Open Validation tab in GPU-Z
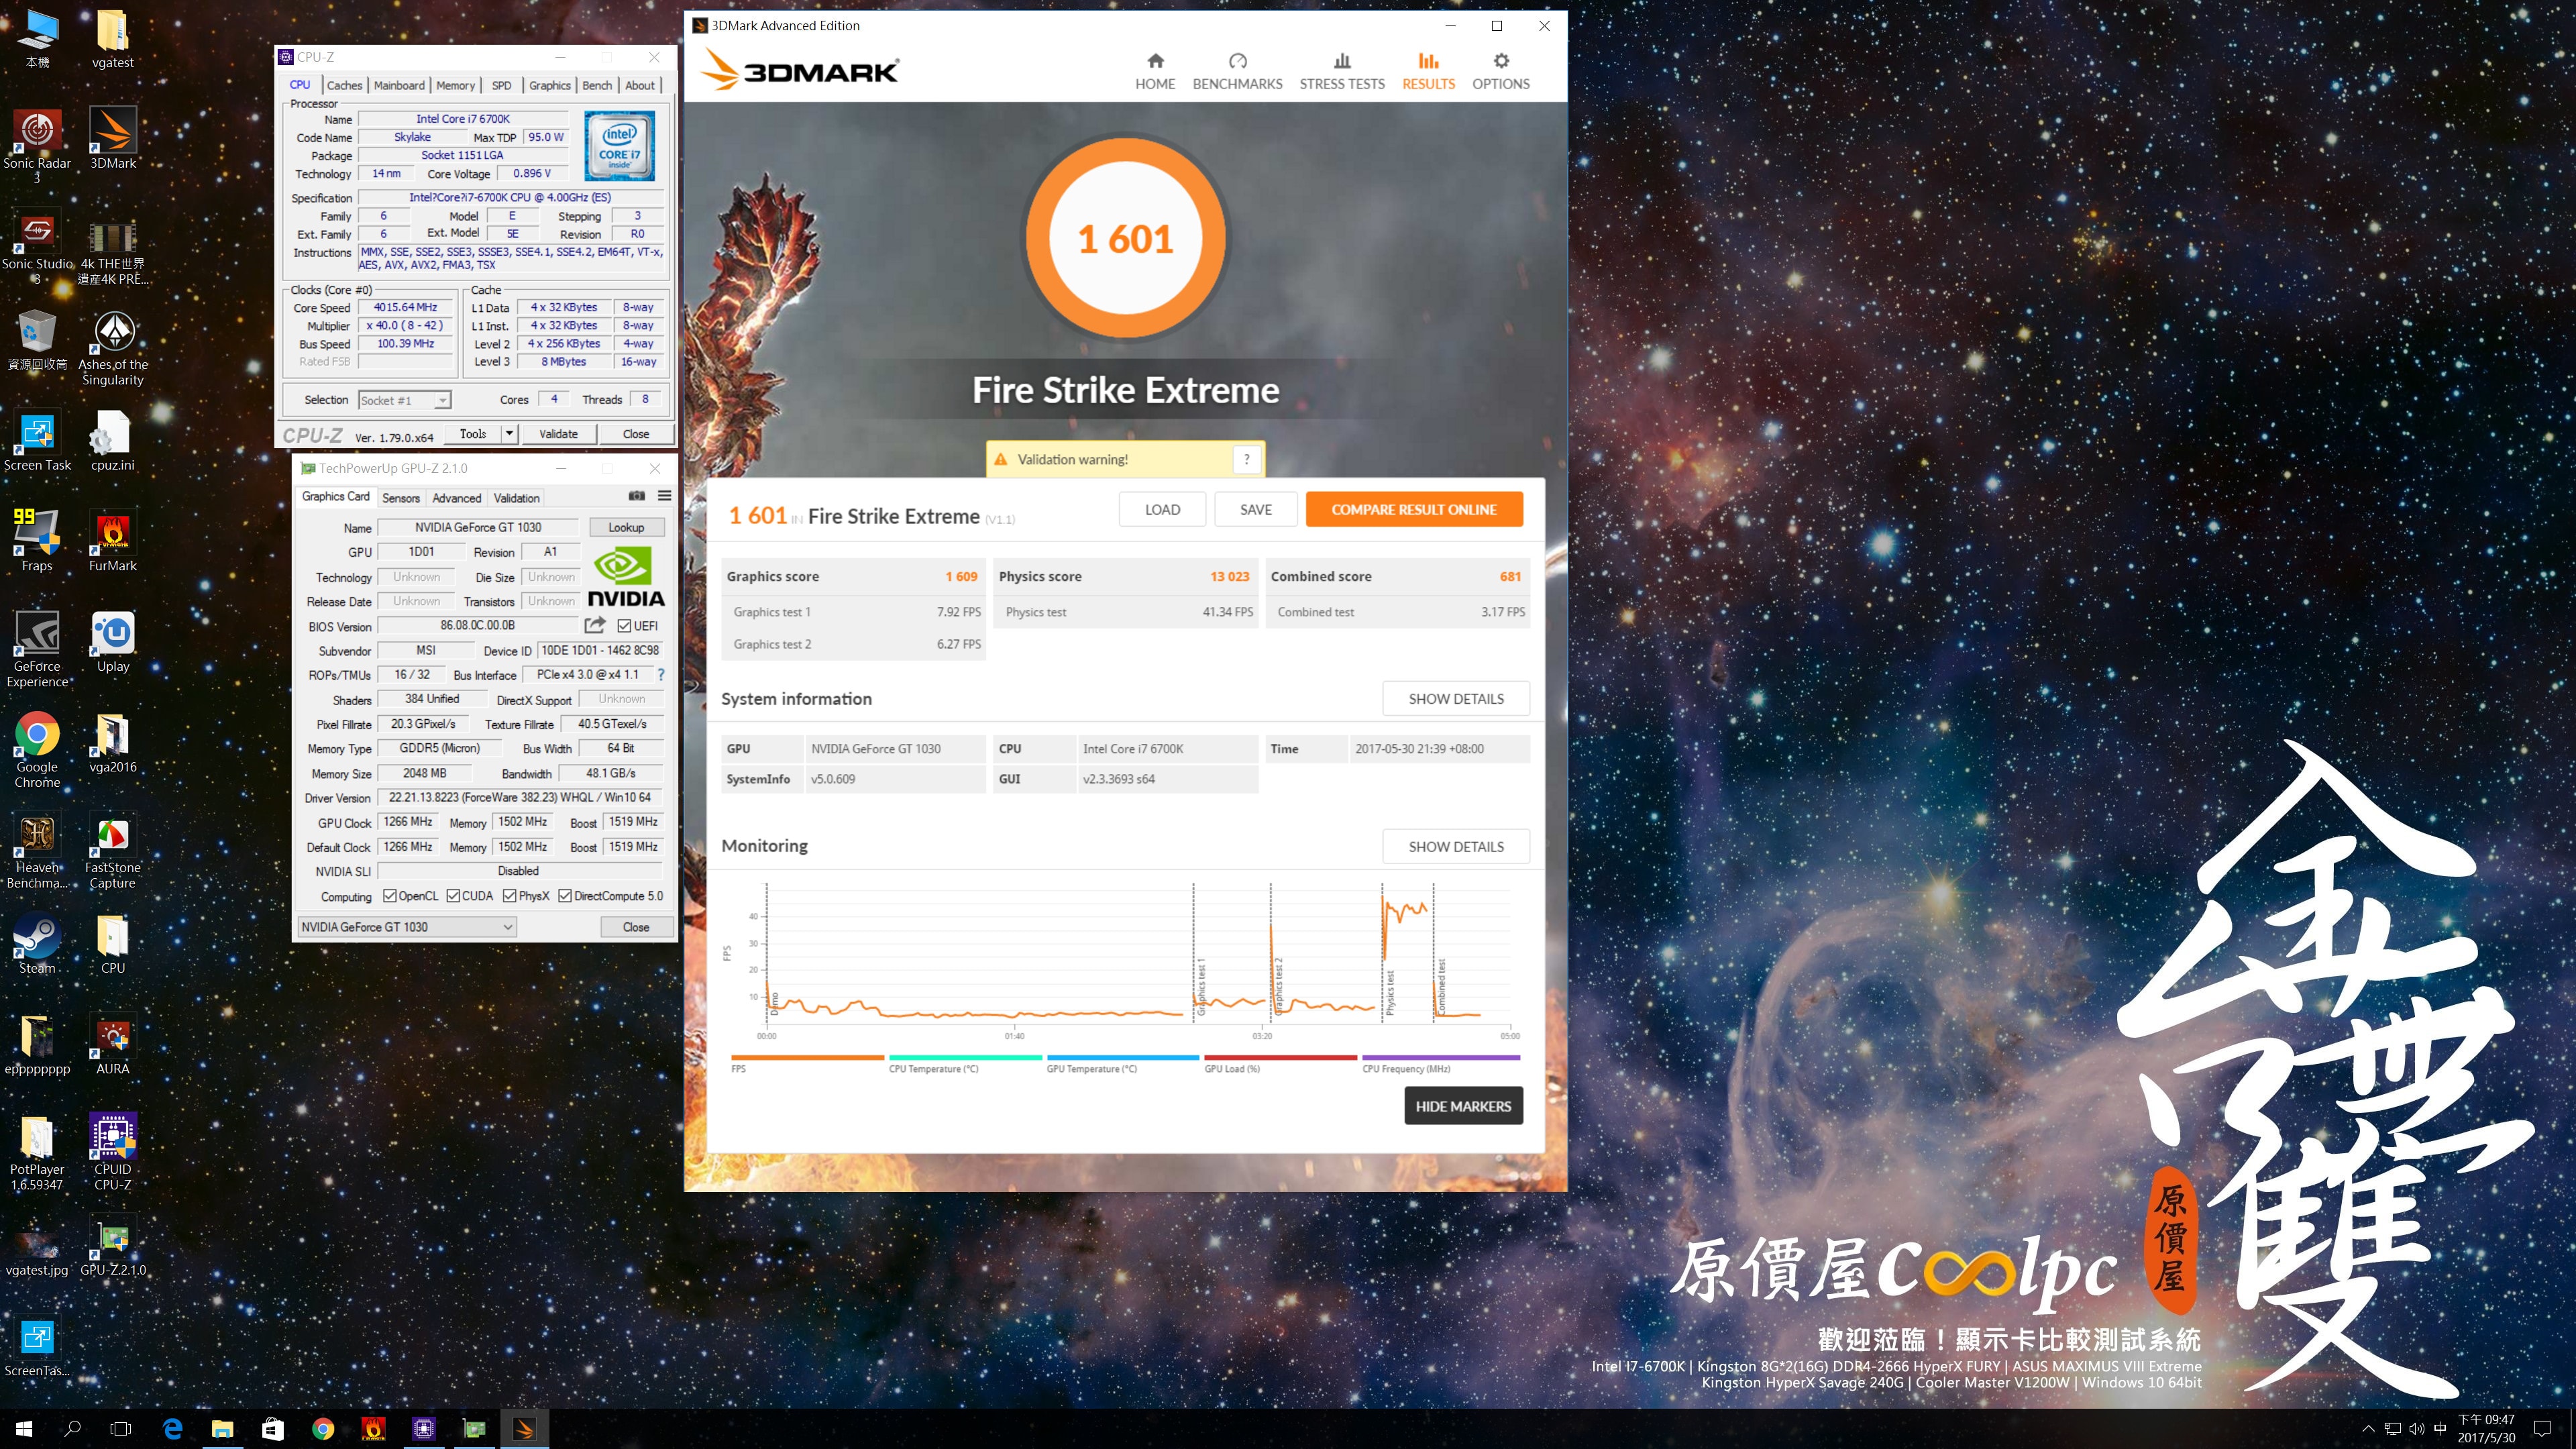 coord(517,498)
